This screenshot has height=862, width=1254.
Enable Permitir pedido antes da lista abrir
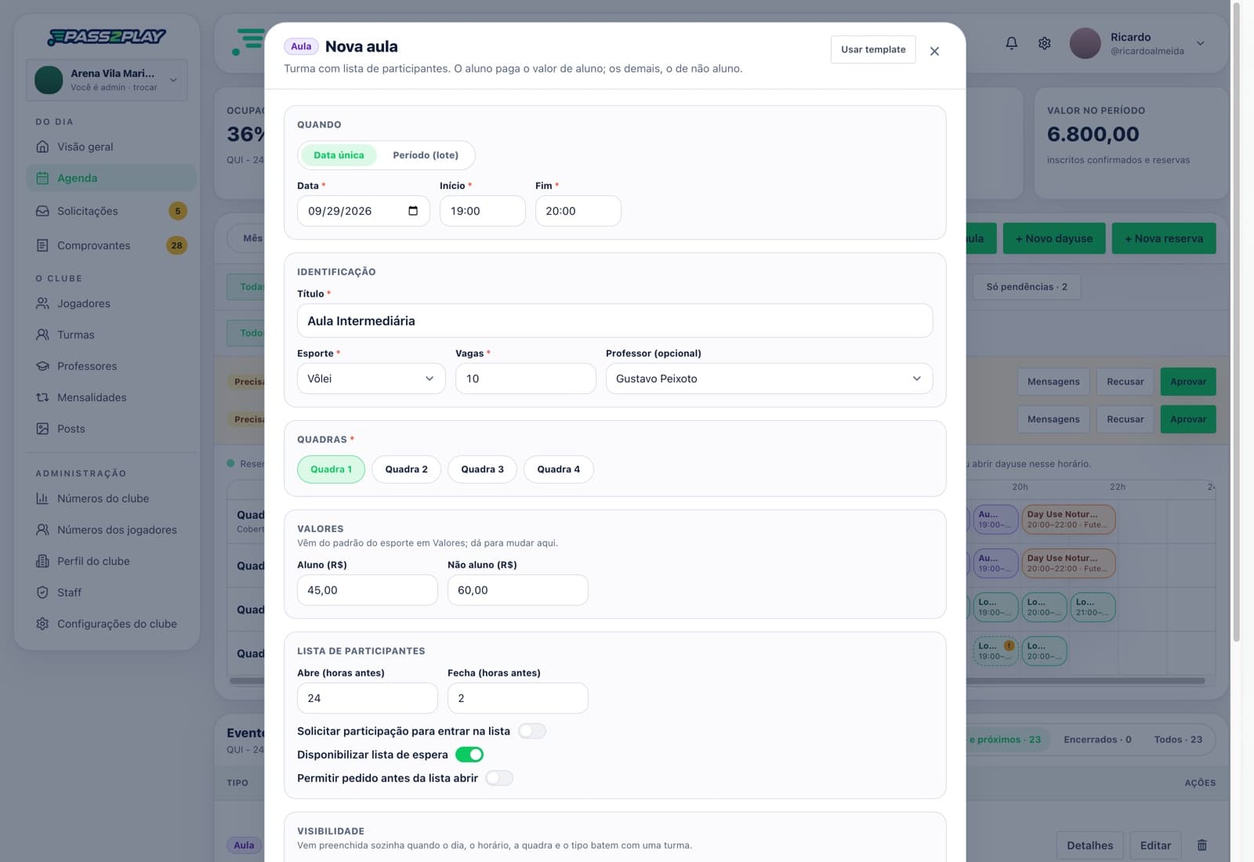[x=499, y=778]
